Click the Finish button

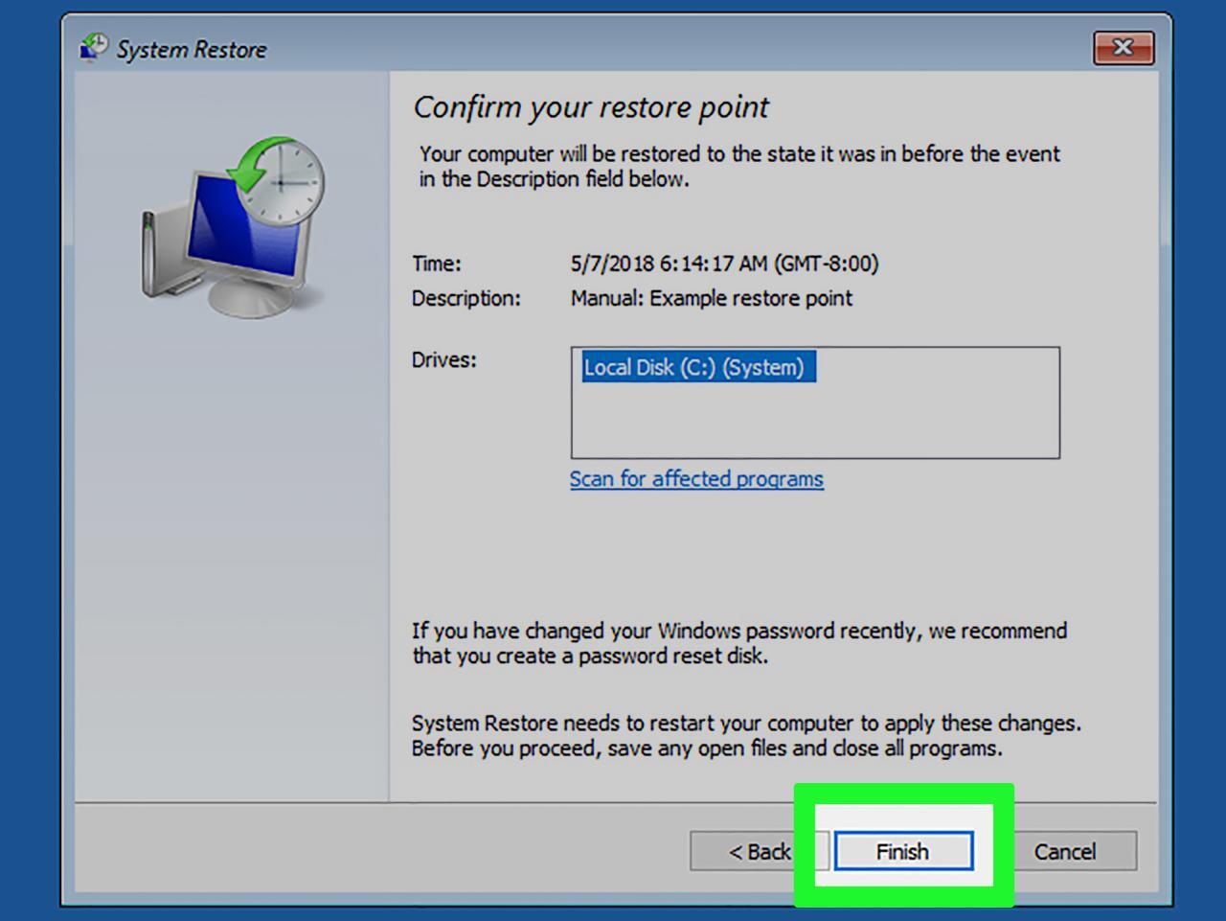tap(901, 851)
